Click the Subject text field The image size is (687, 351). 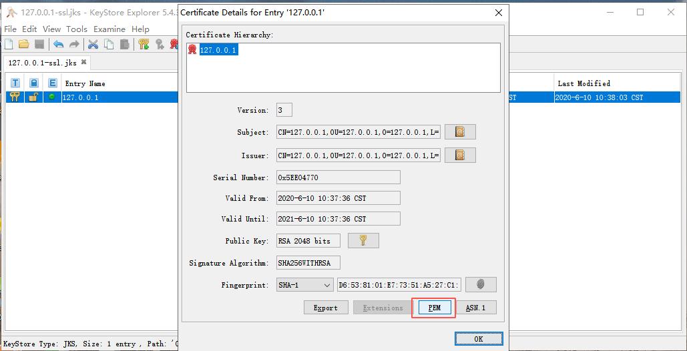(x=359, y=131)
